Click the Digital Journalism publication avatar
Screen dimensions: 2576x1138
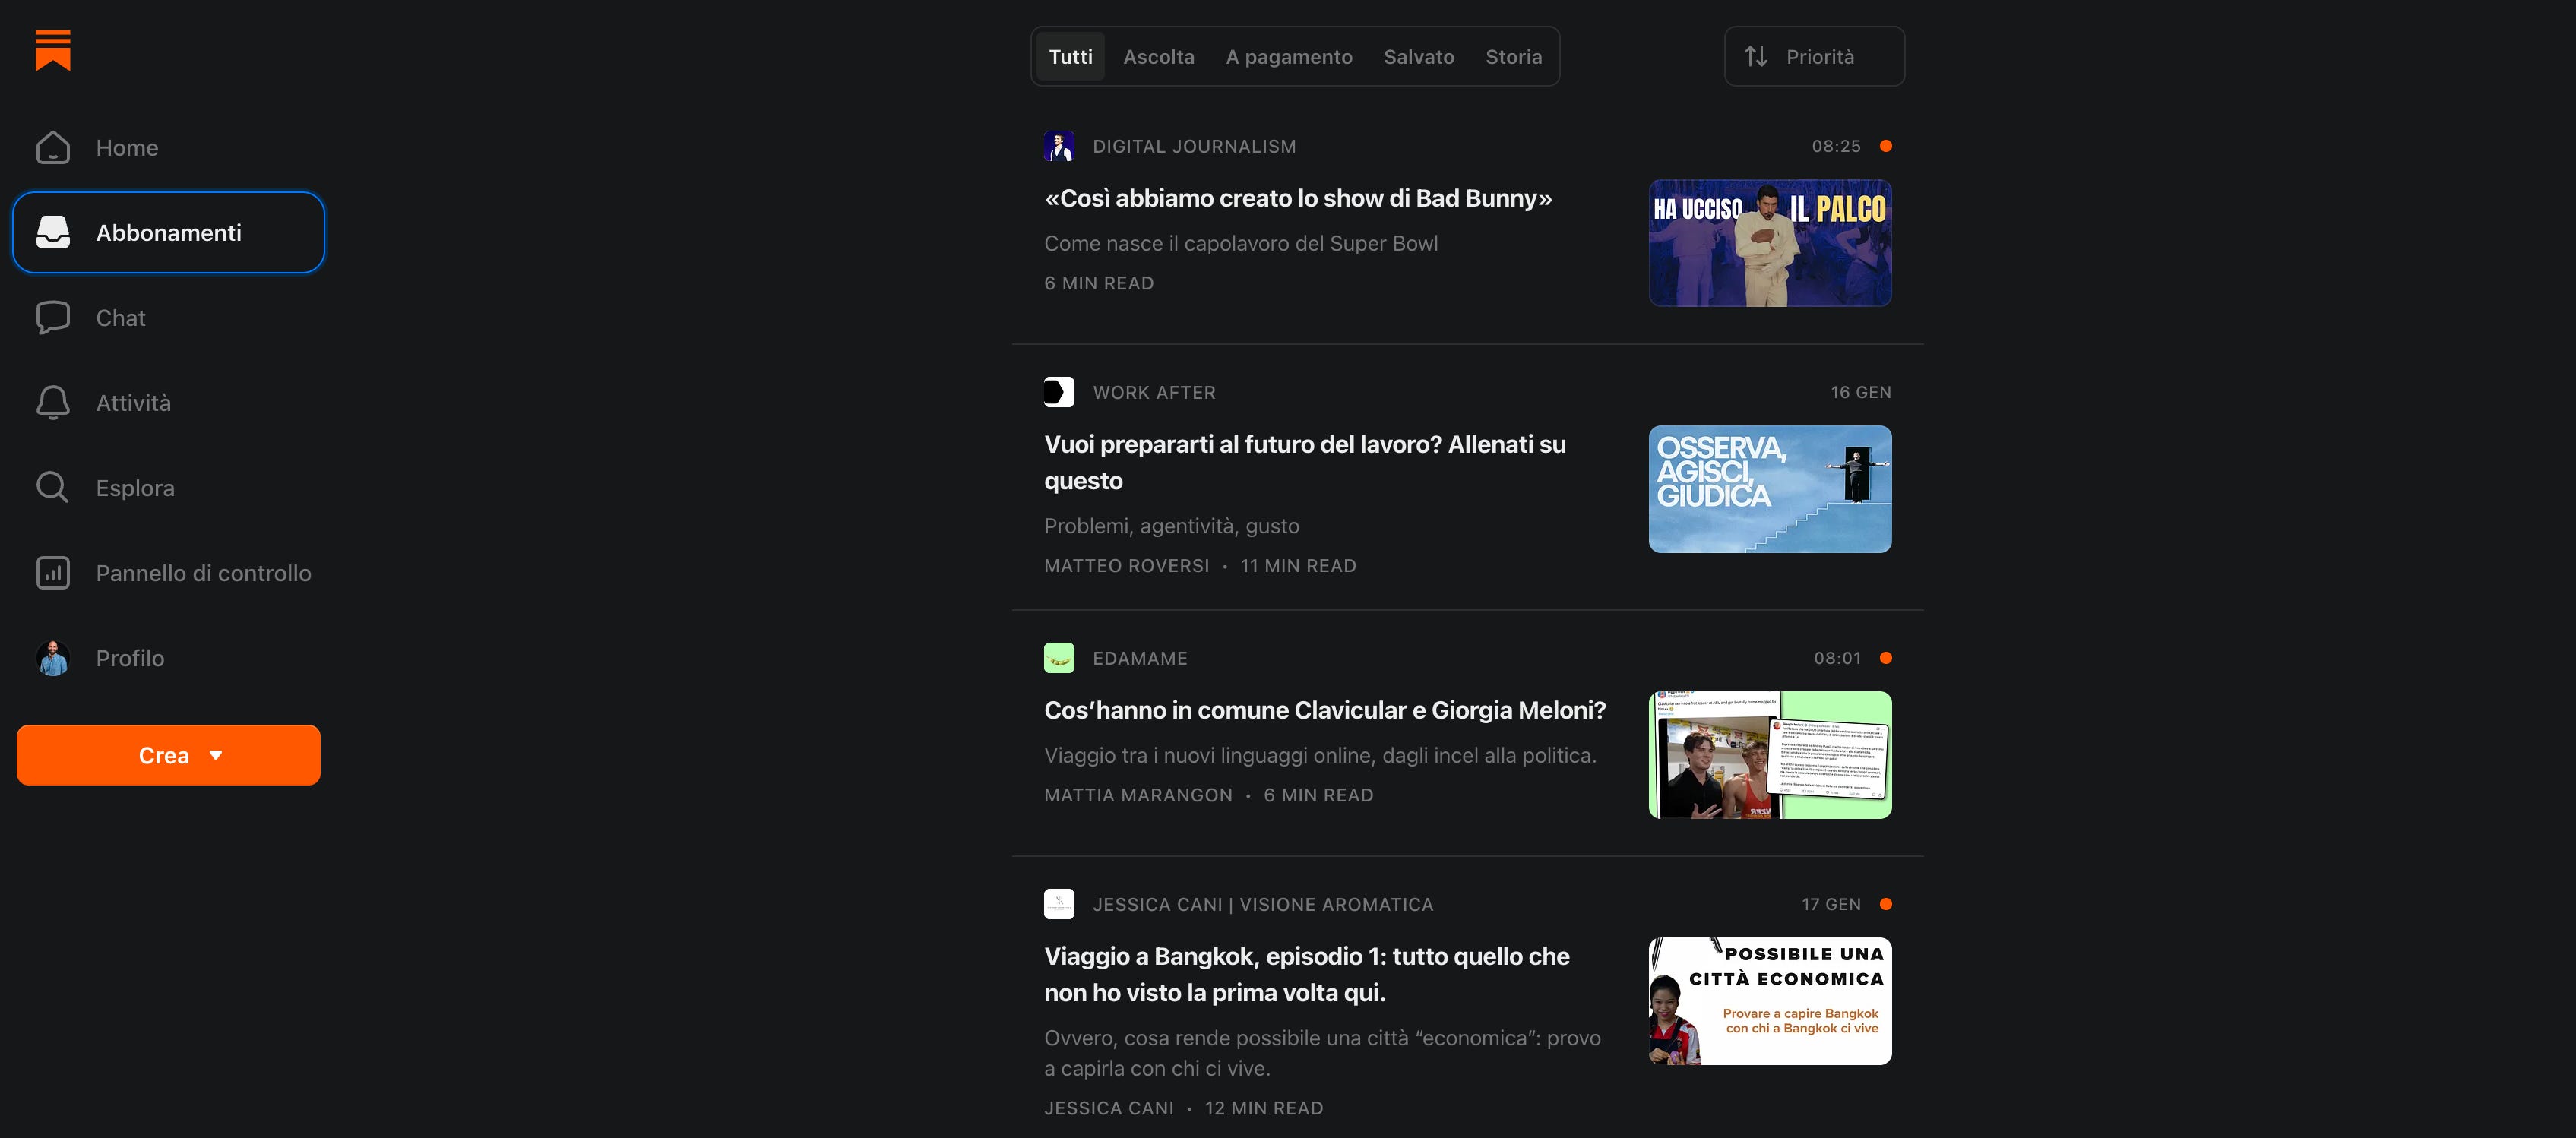(x=1059, y=146)
